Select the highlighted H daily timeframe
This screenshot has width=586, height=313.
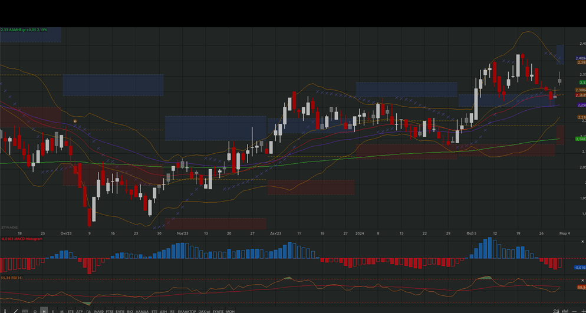point(44,311)
